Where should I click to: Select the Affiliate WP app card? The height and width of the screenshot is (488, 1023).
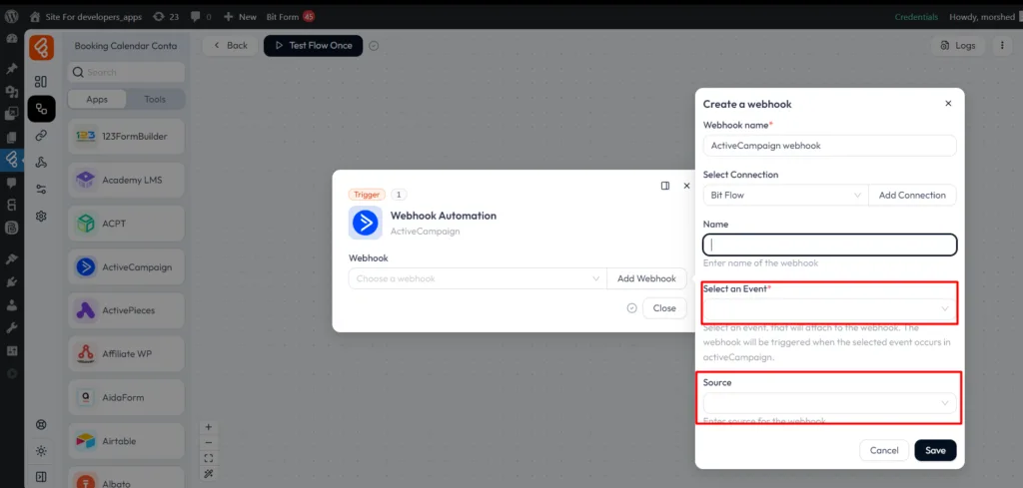tap(126, 354)
